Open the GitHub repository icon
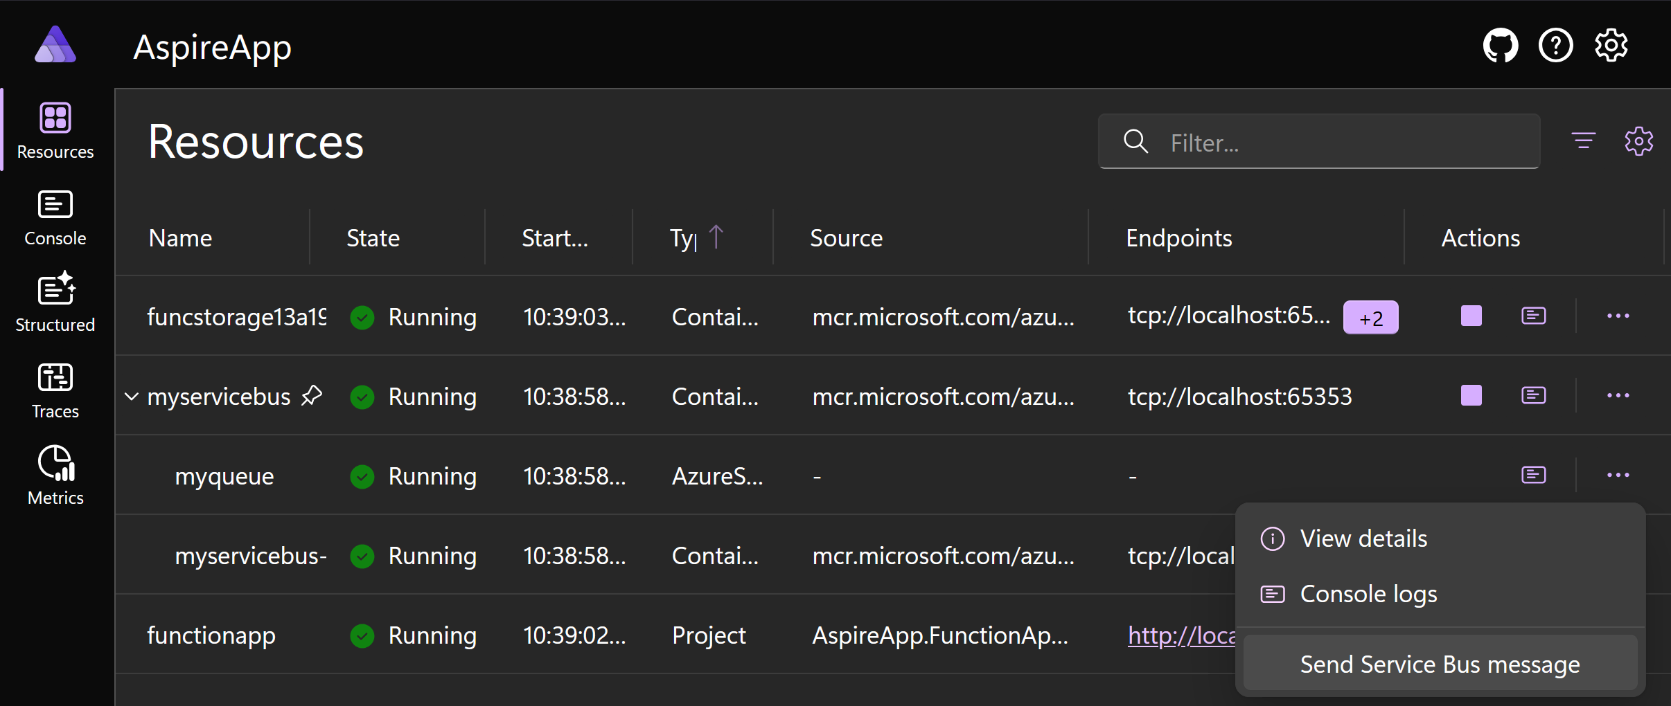This screenshot has height=706, width=1671. point(1500,46)
